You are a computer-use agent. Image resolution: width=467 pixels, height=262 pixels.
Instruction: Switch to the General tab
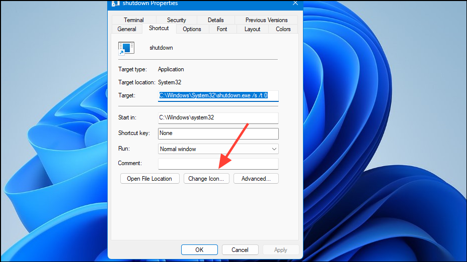(127, 29)
